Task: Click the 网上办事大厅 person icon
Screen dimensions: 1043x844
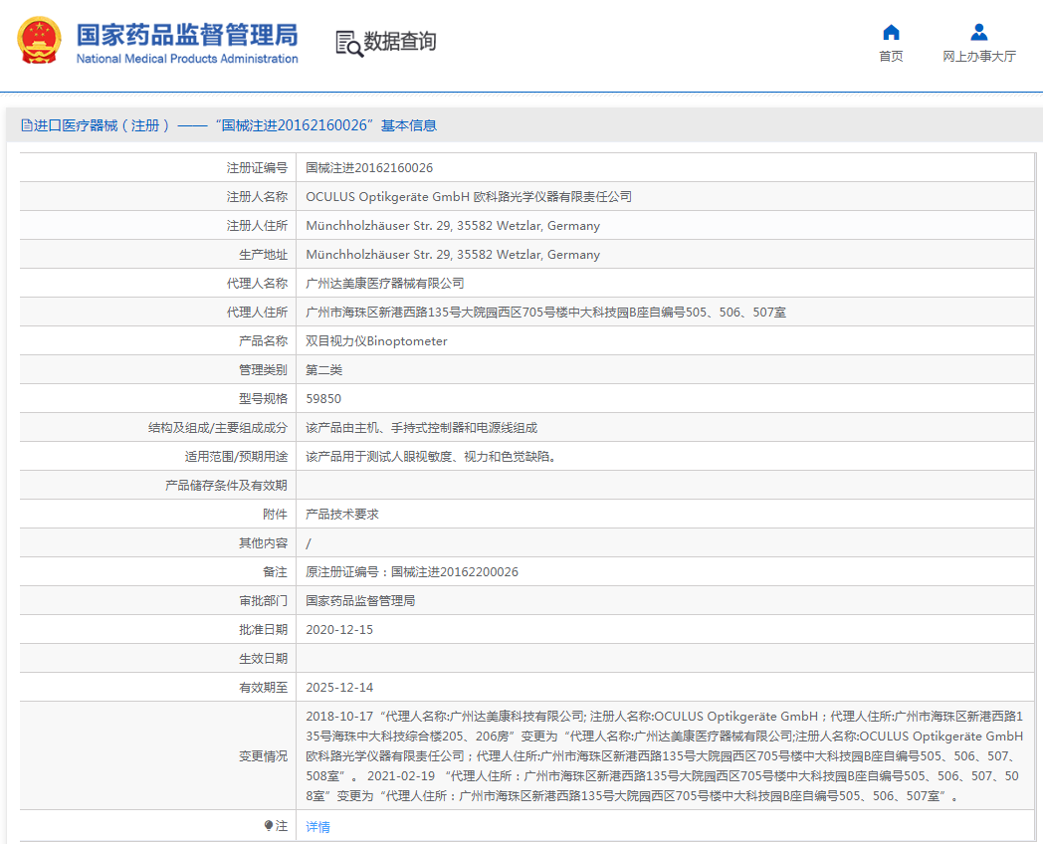Action: pos(979,32)
